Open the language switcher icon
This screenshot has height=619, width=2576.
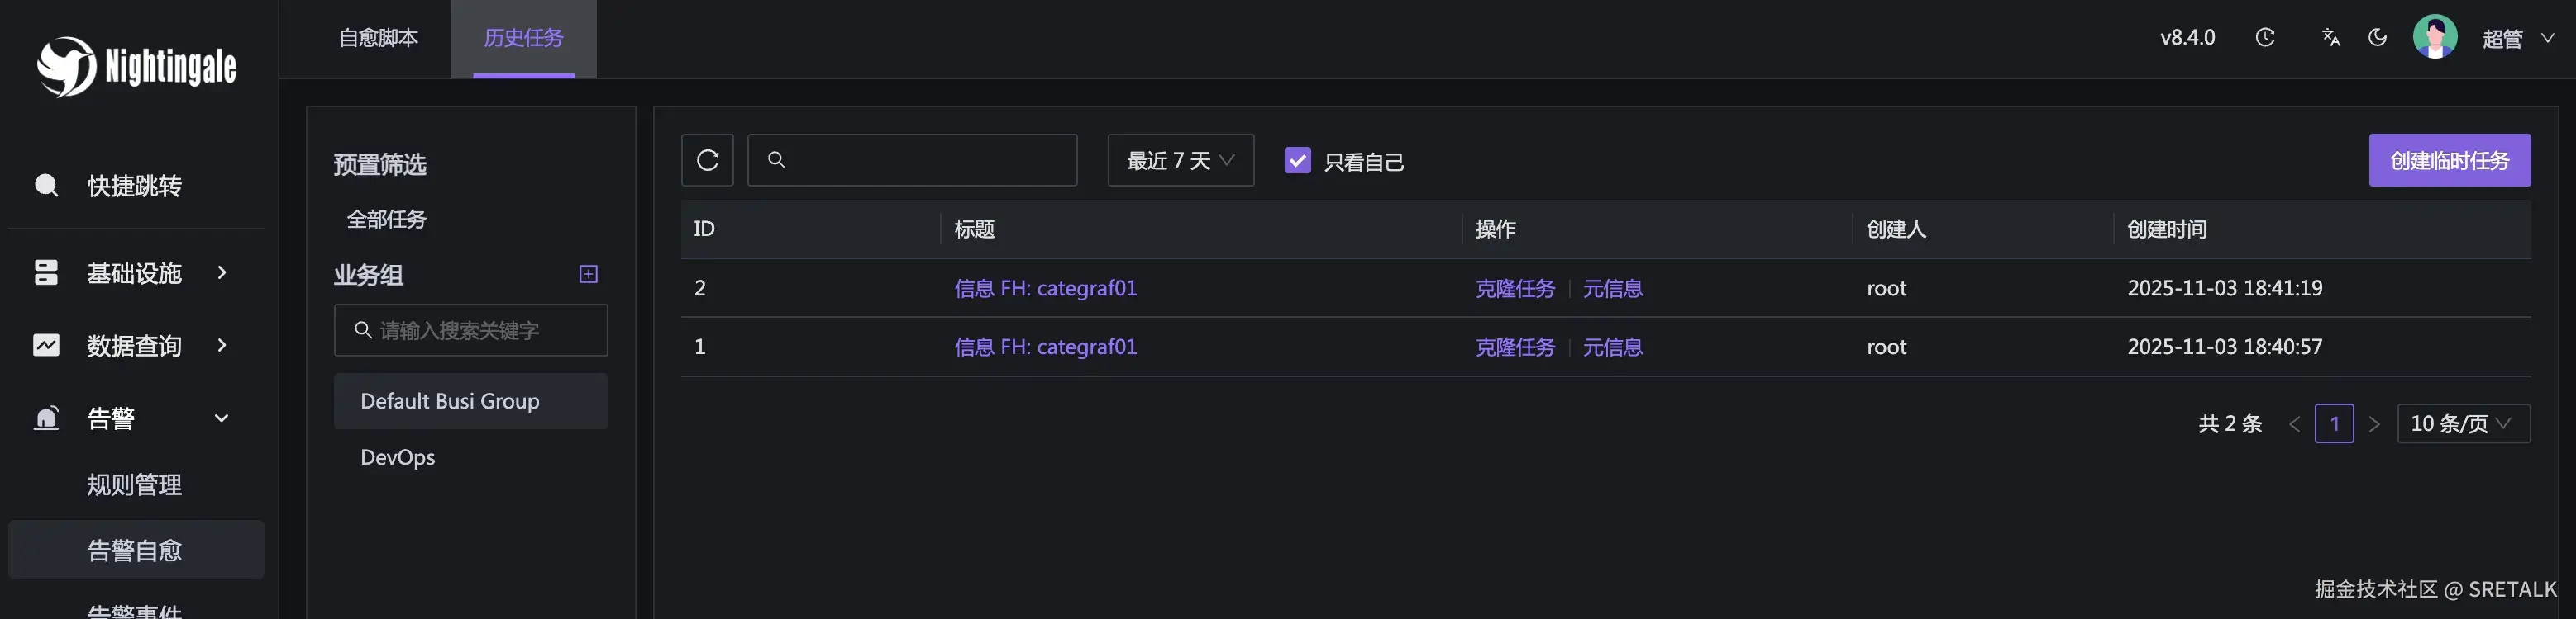pos(2331,38)
